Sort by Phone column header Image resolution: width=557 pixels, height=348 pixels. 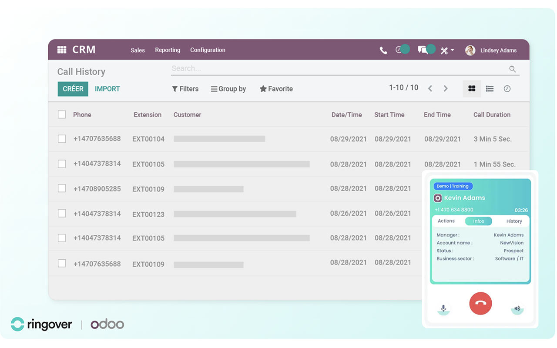click(x=82, y=115)
